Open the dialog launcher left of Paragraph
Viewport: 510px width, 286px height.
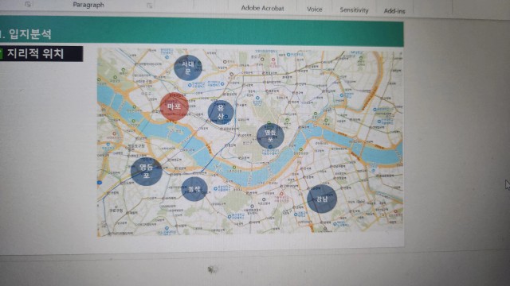(28, 4)
